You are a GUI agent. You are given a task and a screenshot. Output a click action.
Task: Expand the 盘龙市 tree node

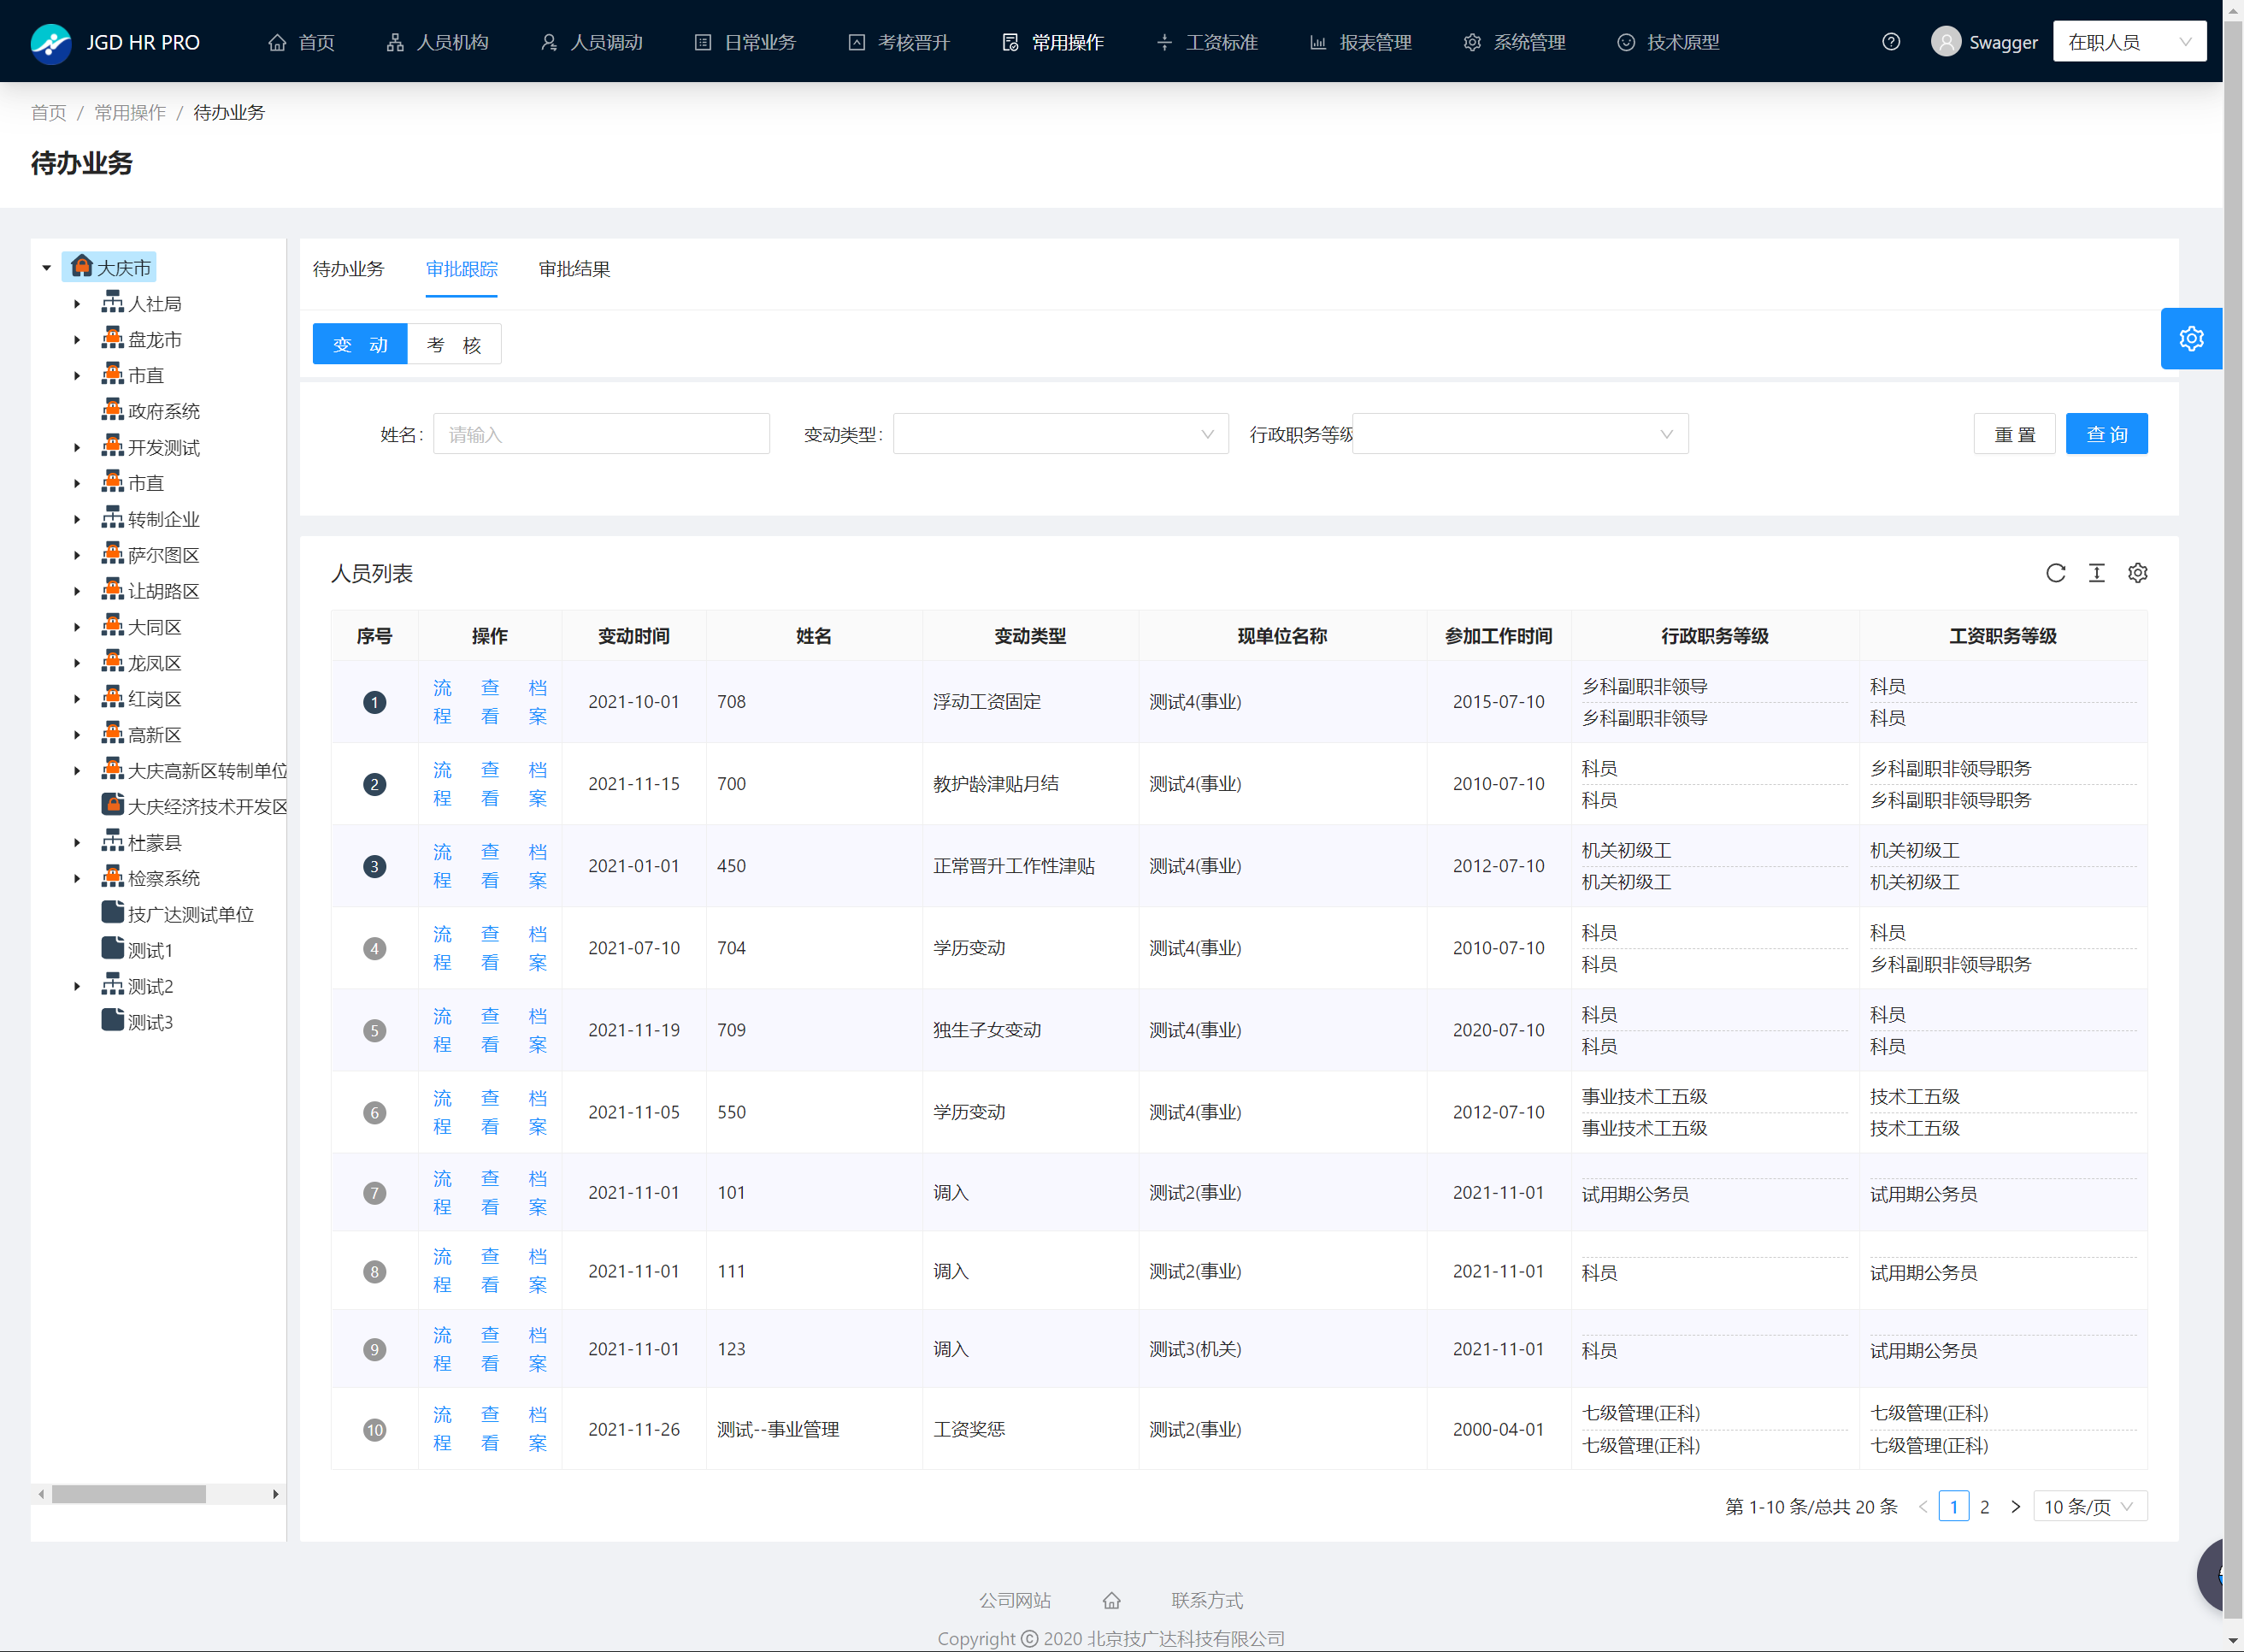[x=77, y=339]
